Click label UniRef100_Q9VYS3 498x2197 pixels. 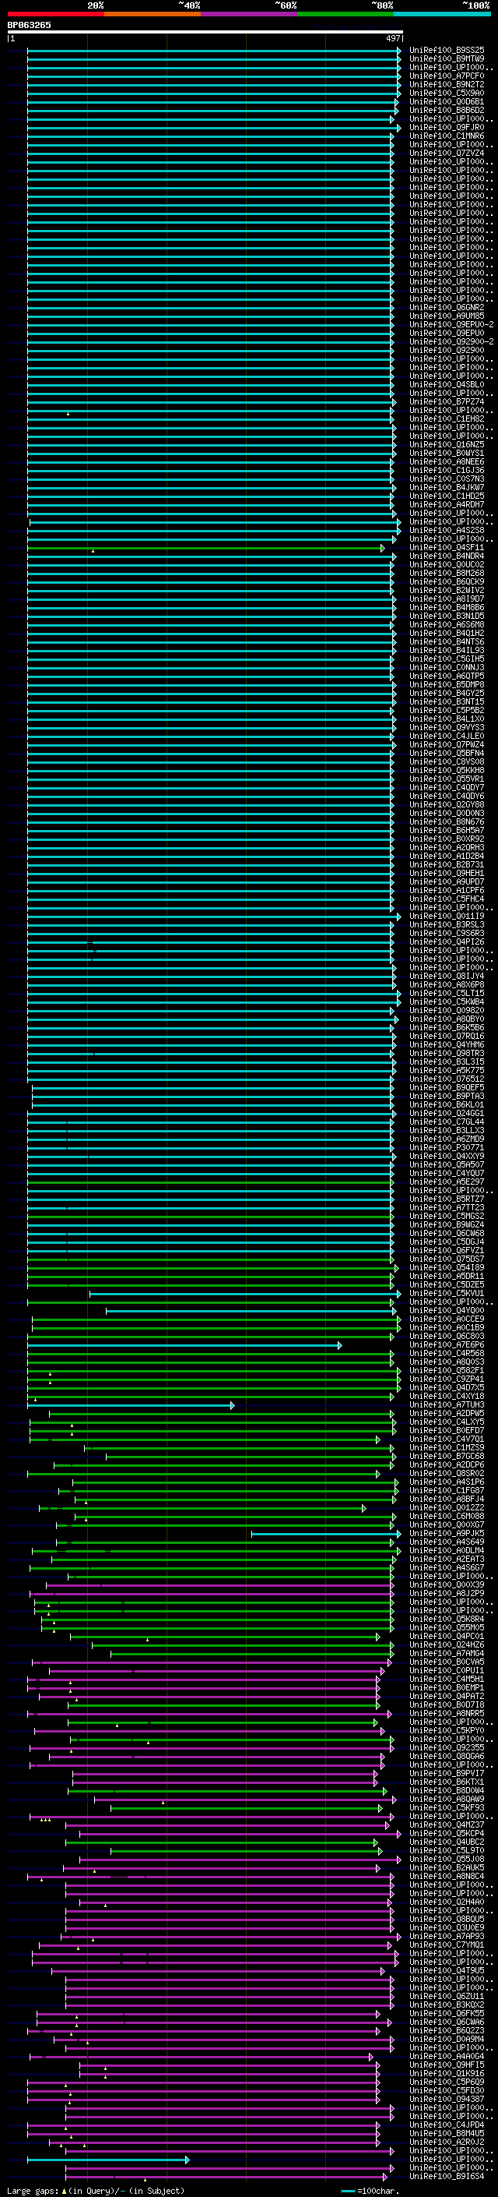click(447, 727)
